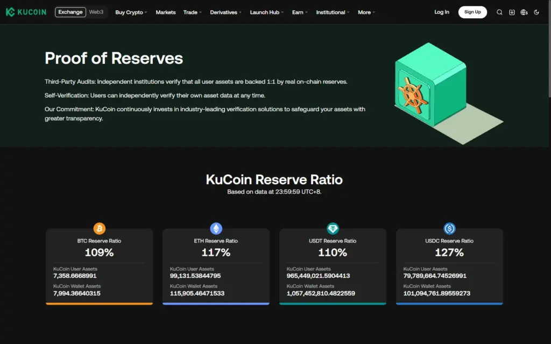This screenshot has height=344, width=551.
Task: Click USDC user assets 79,789,664.74526991
Action: (435, 276)
